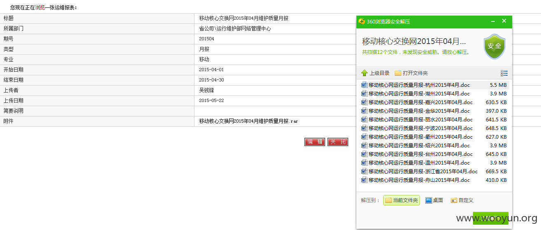Choose 自定义 extract location
This screenshot has height=230, width=541.
pos(462,200)
